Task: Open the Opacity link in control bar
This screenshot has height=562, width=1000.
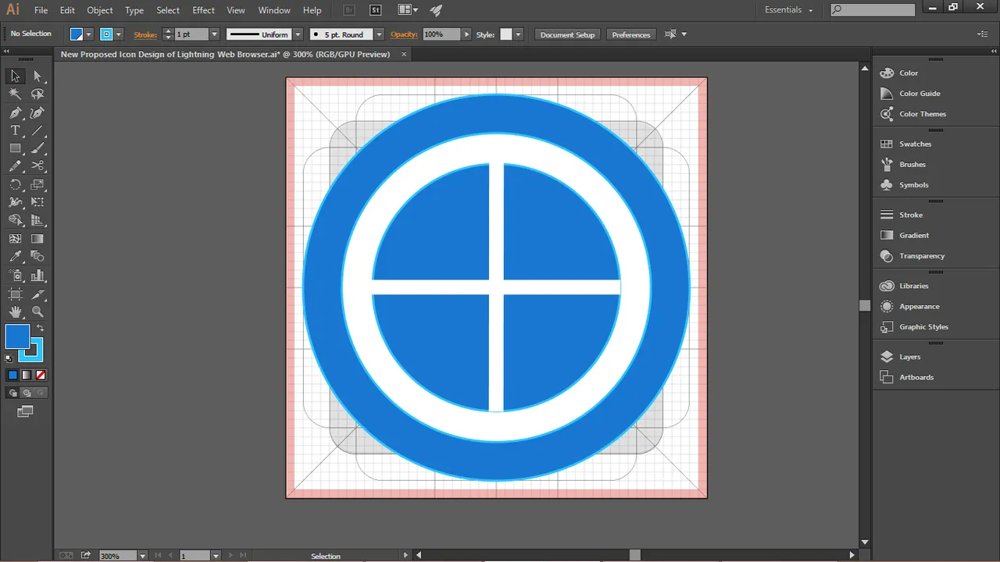Action: 404,34
